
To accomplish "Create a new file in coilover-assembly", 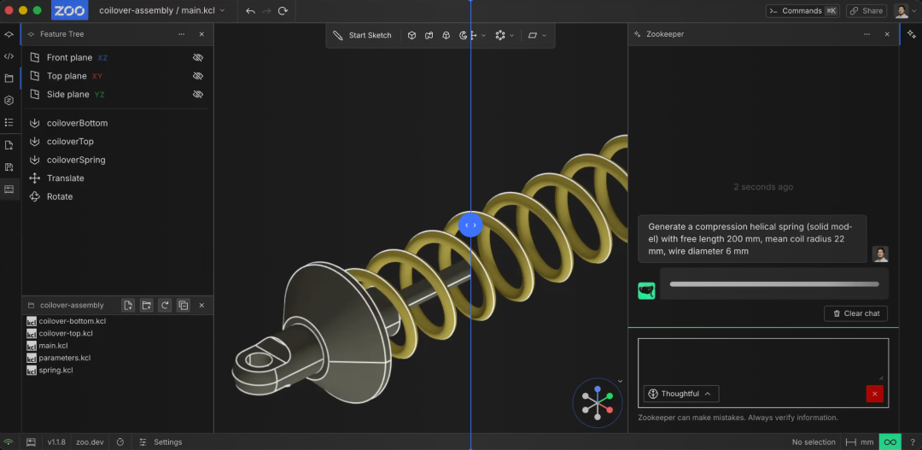I will 128,305.
